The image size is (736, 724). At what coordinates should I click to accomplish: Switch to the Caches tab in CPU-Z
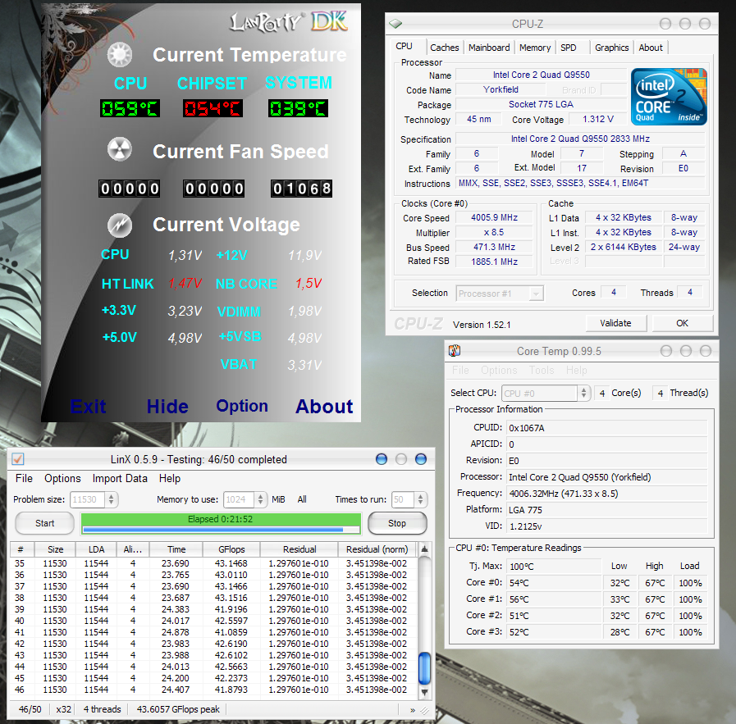(x=444, y=48)
